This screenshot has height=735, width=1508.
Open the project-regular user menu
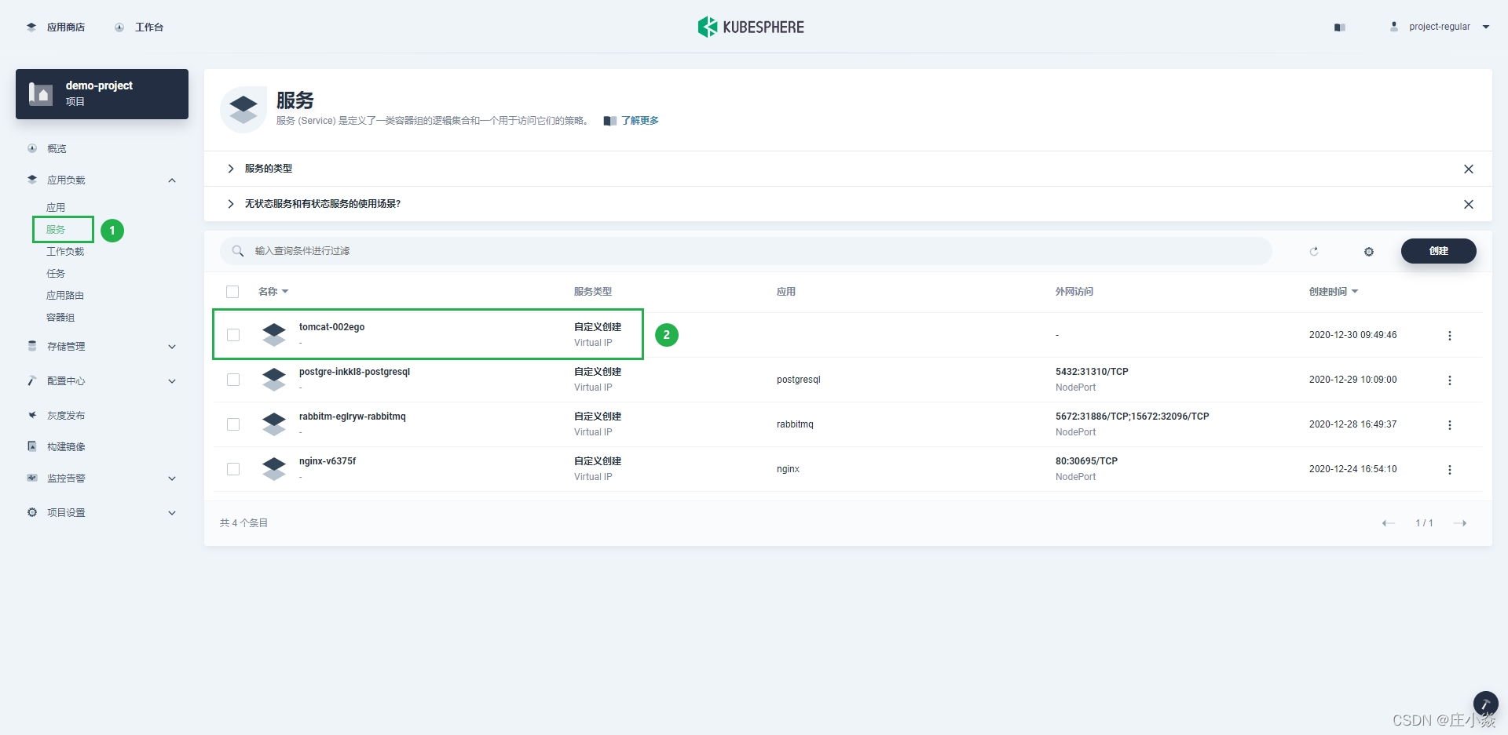click(x=1440, y=27)
